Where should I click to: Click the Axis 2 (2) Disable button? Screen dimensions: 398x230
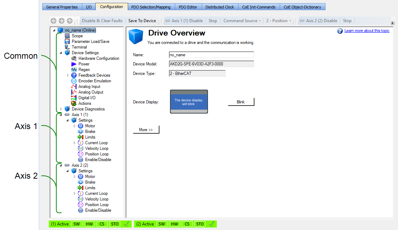319,21
